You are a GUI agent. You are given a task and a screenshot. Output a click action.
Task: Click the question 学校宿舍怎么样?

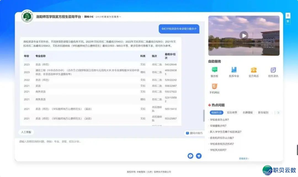point(220,120)
